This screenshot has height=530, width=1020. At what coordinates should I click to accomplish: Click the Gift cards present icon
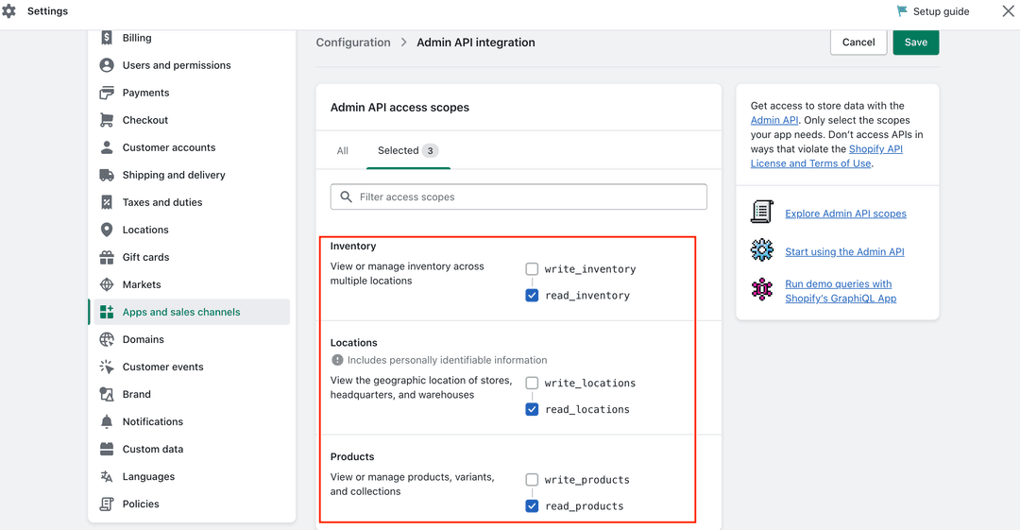point(107,257)
